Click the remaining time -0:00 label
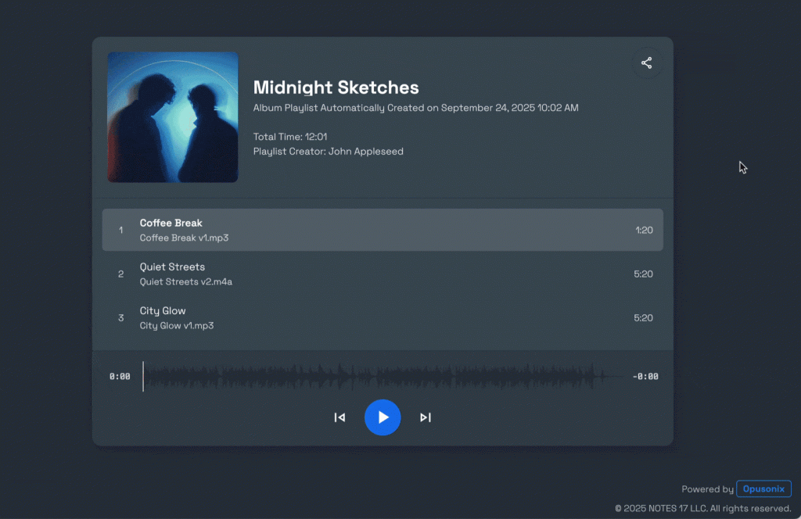This screenshot has width=801, height=519. click(645, 377)
